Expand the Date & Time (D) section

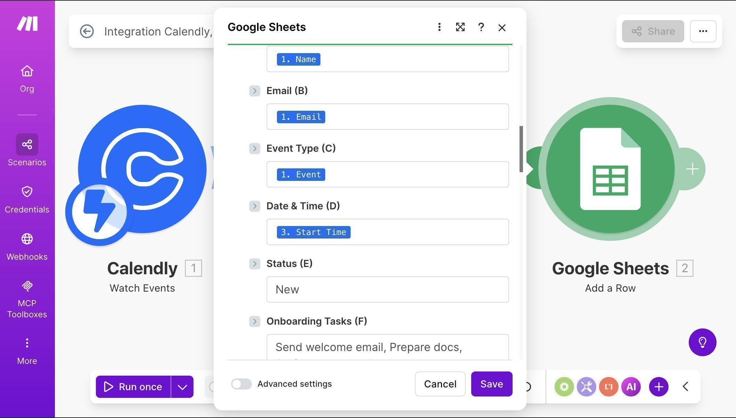pyautogui.click(x=255, y=206)
